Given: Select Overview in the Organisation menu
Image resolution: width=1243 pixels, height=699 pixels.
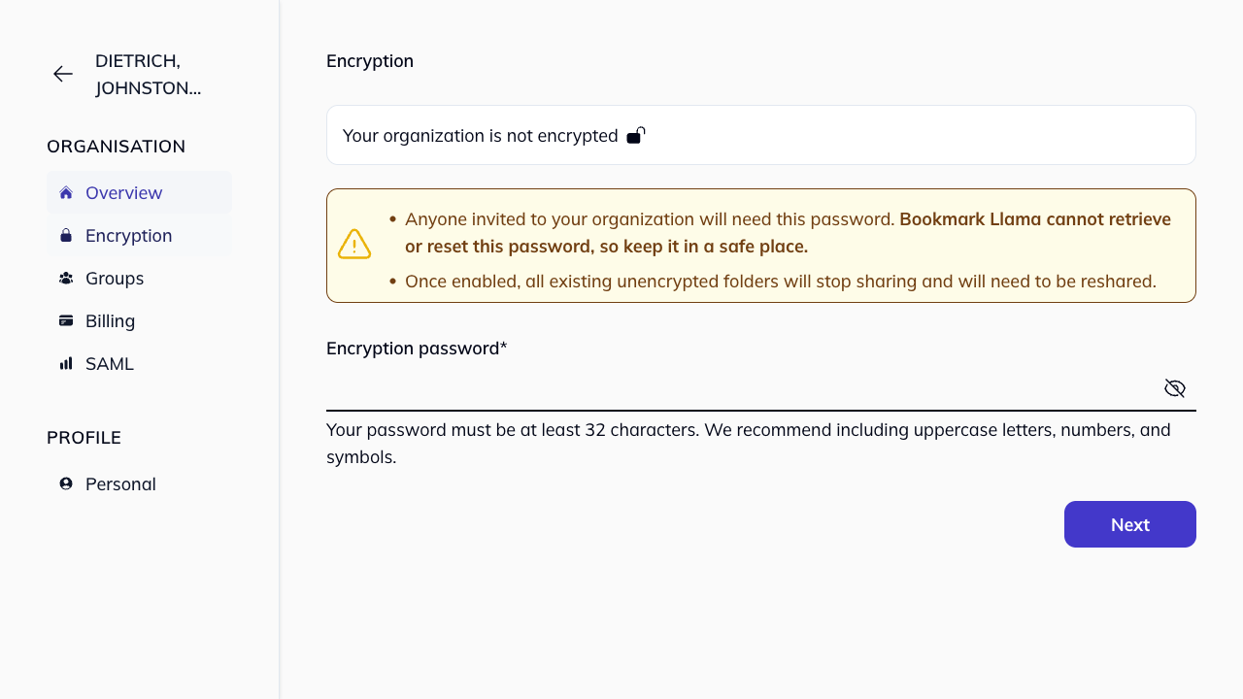Looking at the screenshot, I should (x=123, y=192).
